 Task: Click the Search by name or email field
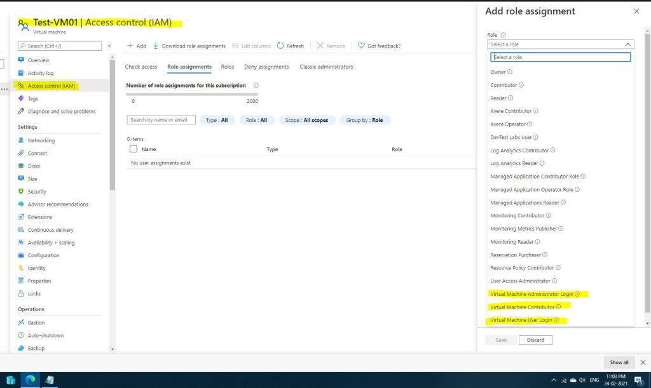pos(161,120)
